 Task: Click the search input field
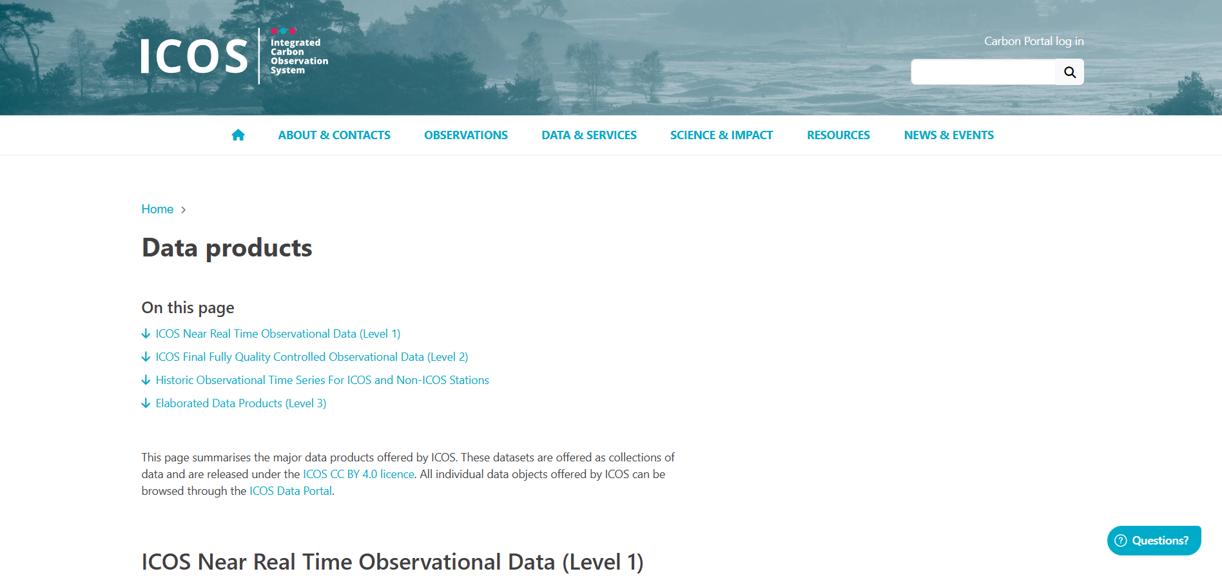coord(983,72)
